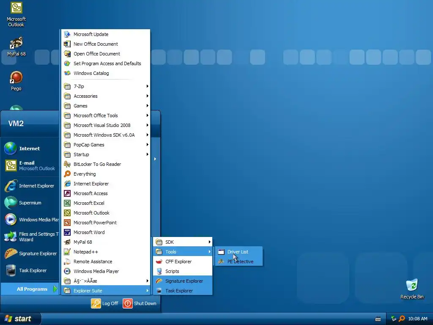
Task: Click the Open Office Document icon
Action: coord(67,54)
